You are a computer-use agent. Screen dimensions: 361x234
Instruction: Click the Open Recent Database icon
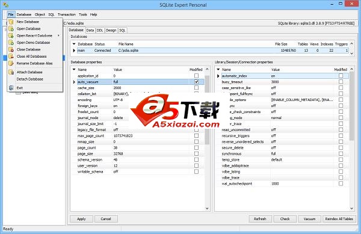pos(11,35)
